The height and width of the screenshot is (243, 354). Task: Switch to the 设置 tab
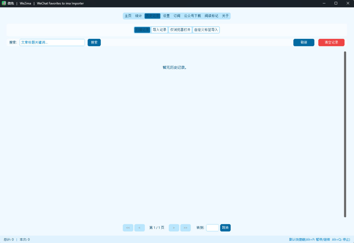166,16
